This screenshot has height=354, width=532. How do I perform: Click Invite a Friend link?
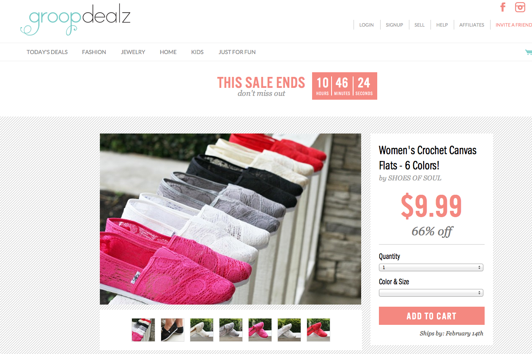(513, 25)
